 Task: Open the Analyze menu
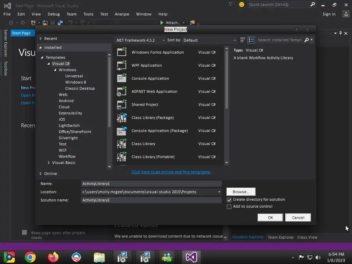(122, 14)
